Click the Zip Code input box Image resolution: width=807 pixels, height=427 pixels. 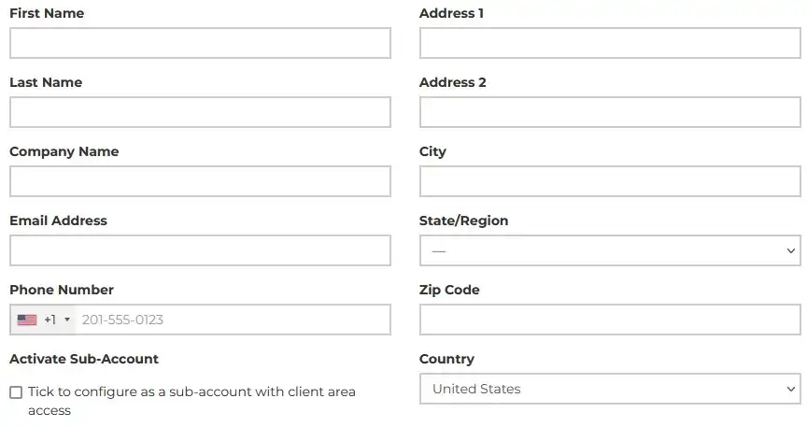tap(610, 320)
